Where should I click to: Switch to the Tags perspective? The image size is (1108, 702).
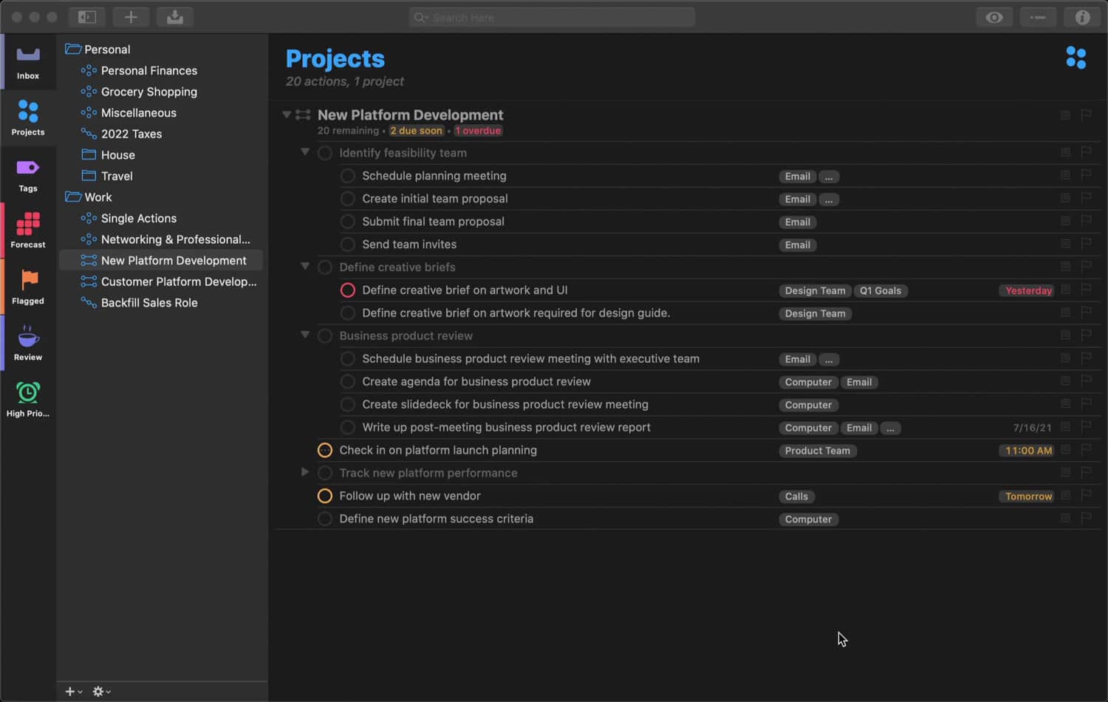28,175
